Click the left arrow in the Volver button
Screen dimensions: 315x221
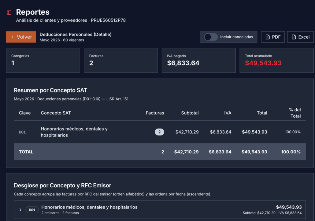click(13, 37)
